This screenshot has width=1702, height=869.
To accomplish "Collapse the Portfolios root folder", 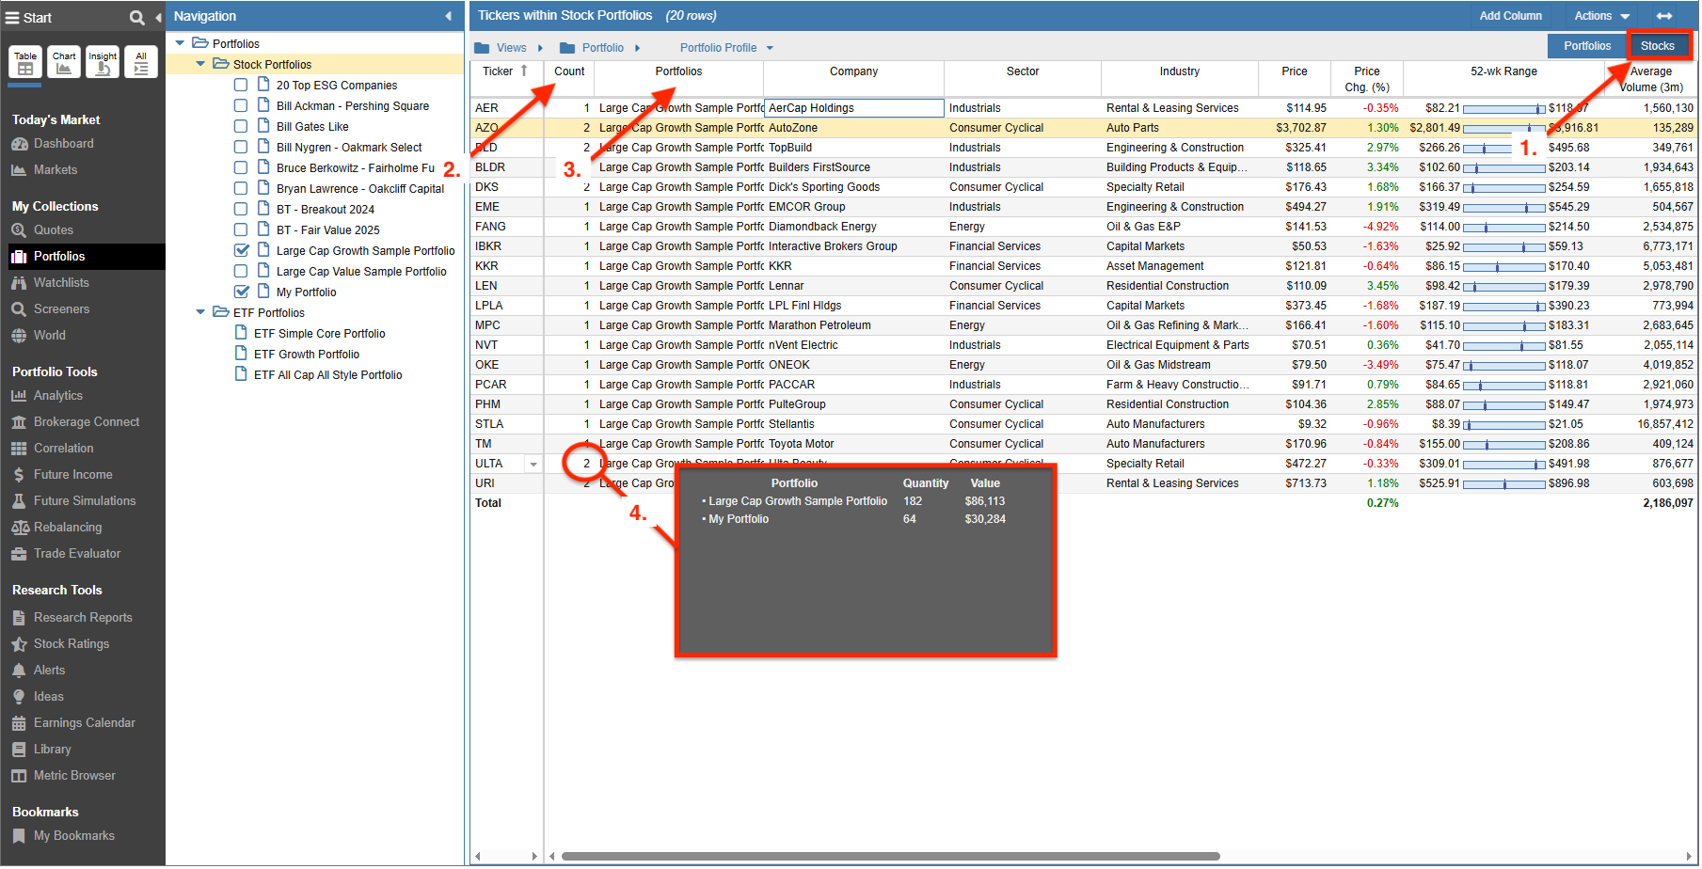I will coord(180,43).
